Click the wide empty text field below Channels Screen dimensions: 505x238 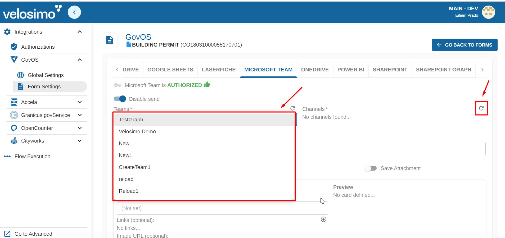pos(390,149)
